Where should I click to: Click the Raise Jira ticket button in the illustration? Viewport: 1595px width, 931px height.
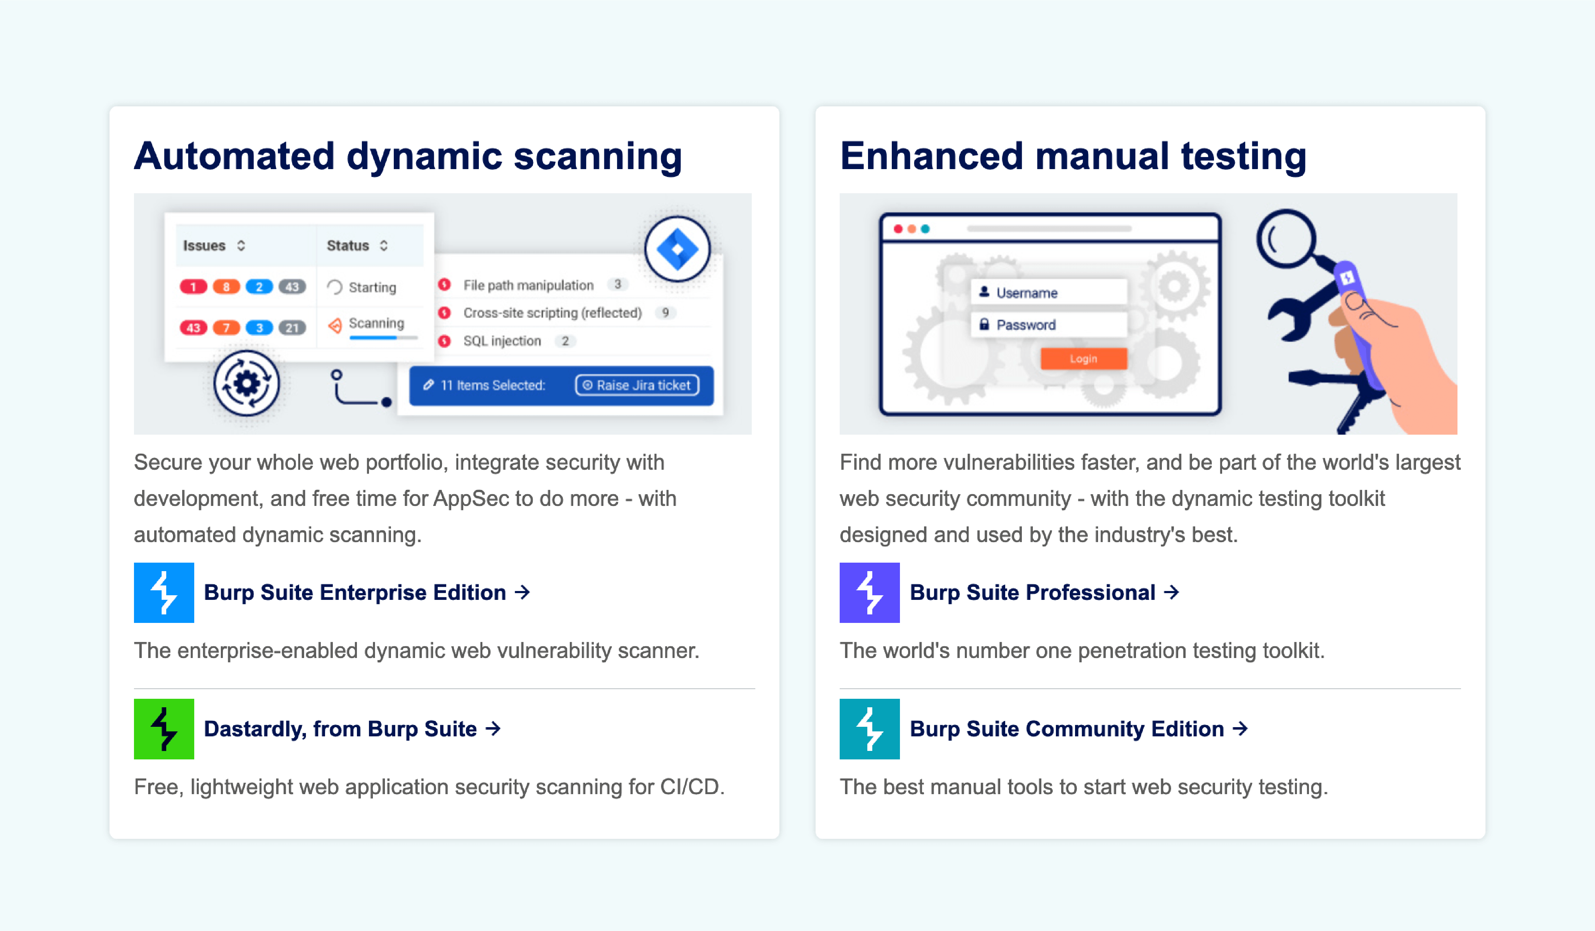coord(637,385)
